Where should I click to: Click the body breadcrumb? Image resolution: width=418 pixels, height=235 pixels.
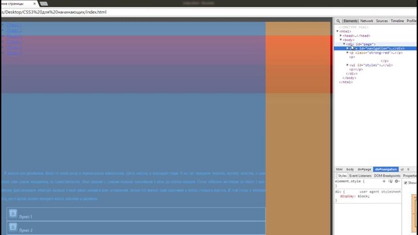[x=350, y=170]
